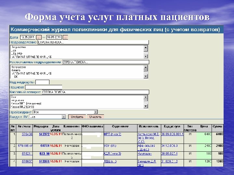Open service code 09.05.037.1 link
The width and height of the screenshot is (234, 175).
click(169, 153)
